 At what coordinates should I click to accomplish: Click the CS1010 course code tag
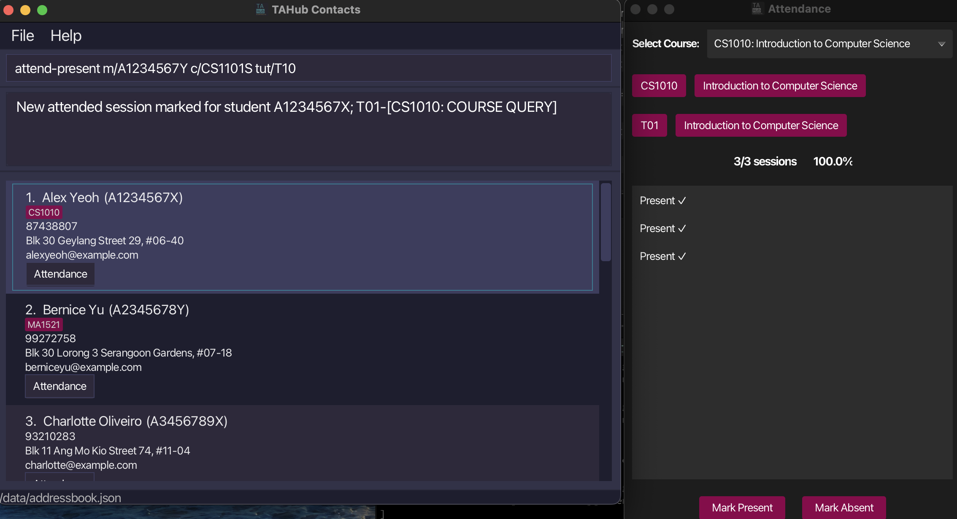pyautogui.click(x=659, y=86)
